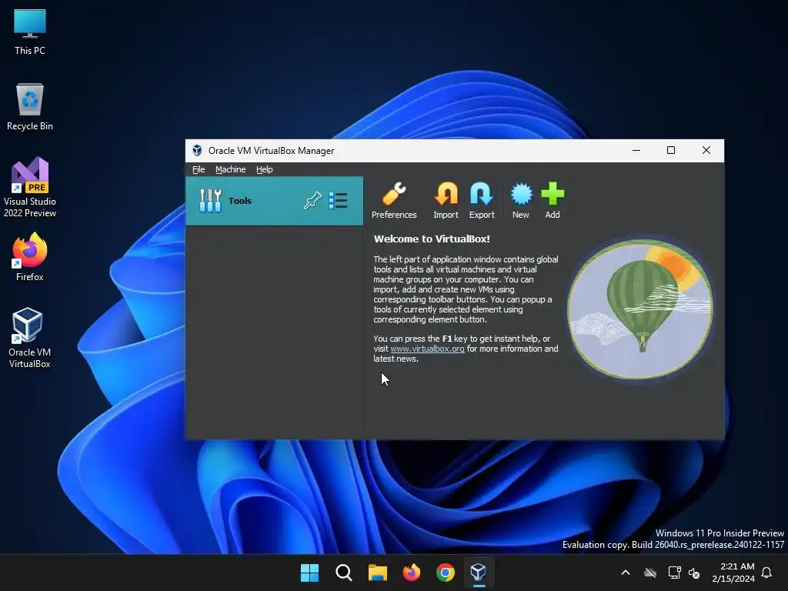This screenshot has width=788, height=591.
Task: Minimize the VirtualBox Manager window
Action: [x=636, y=150]
